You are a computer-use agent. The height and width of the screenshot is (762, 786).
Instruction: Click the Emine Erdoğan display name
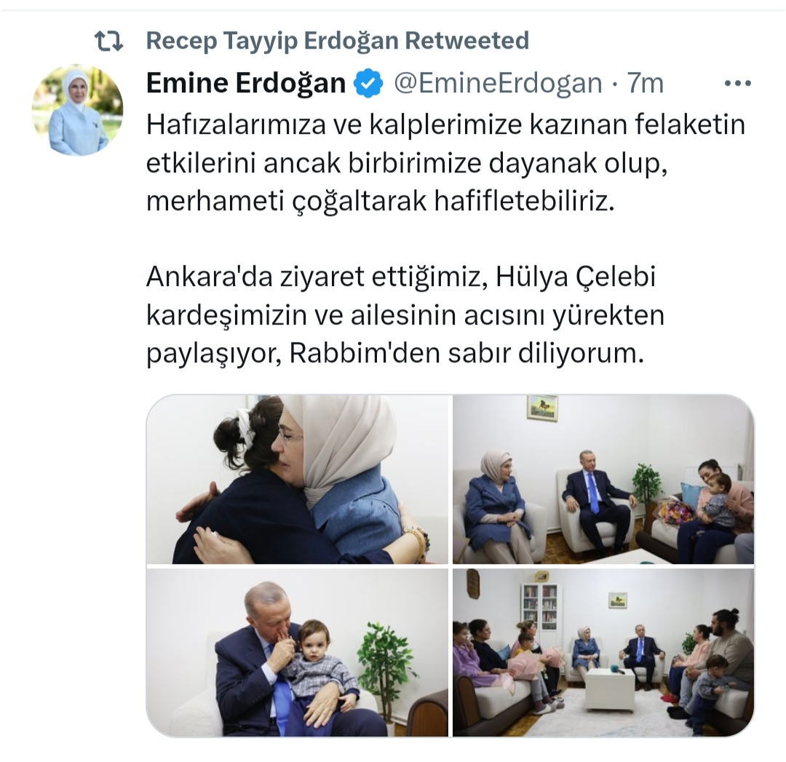246,83
